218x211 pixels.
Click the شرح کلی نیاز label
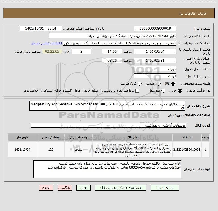[198, 106]
